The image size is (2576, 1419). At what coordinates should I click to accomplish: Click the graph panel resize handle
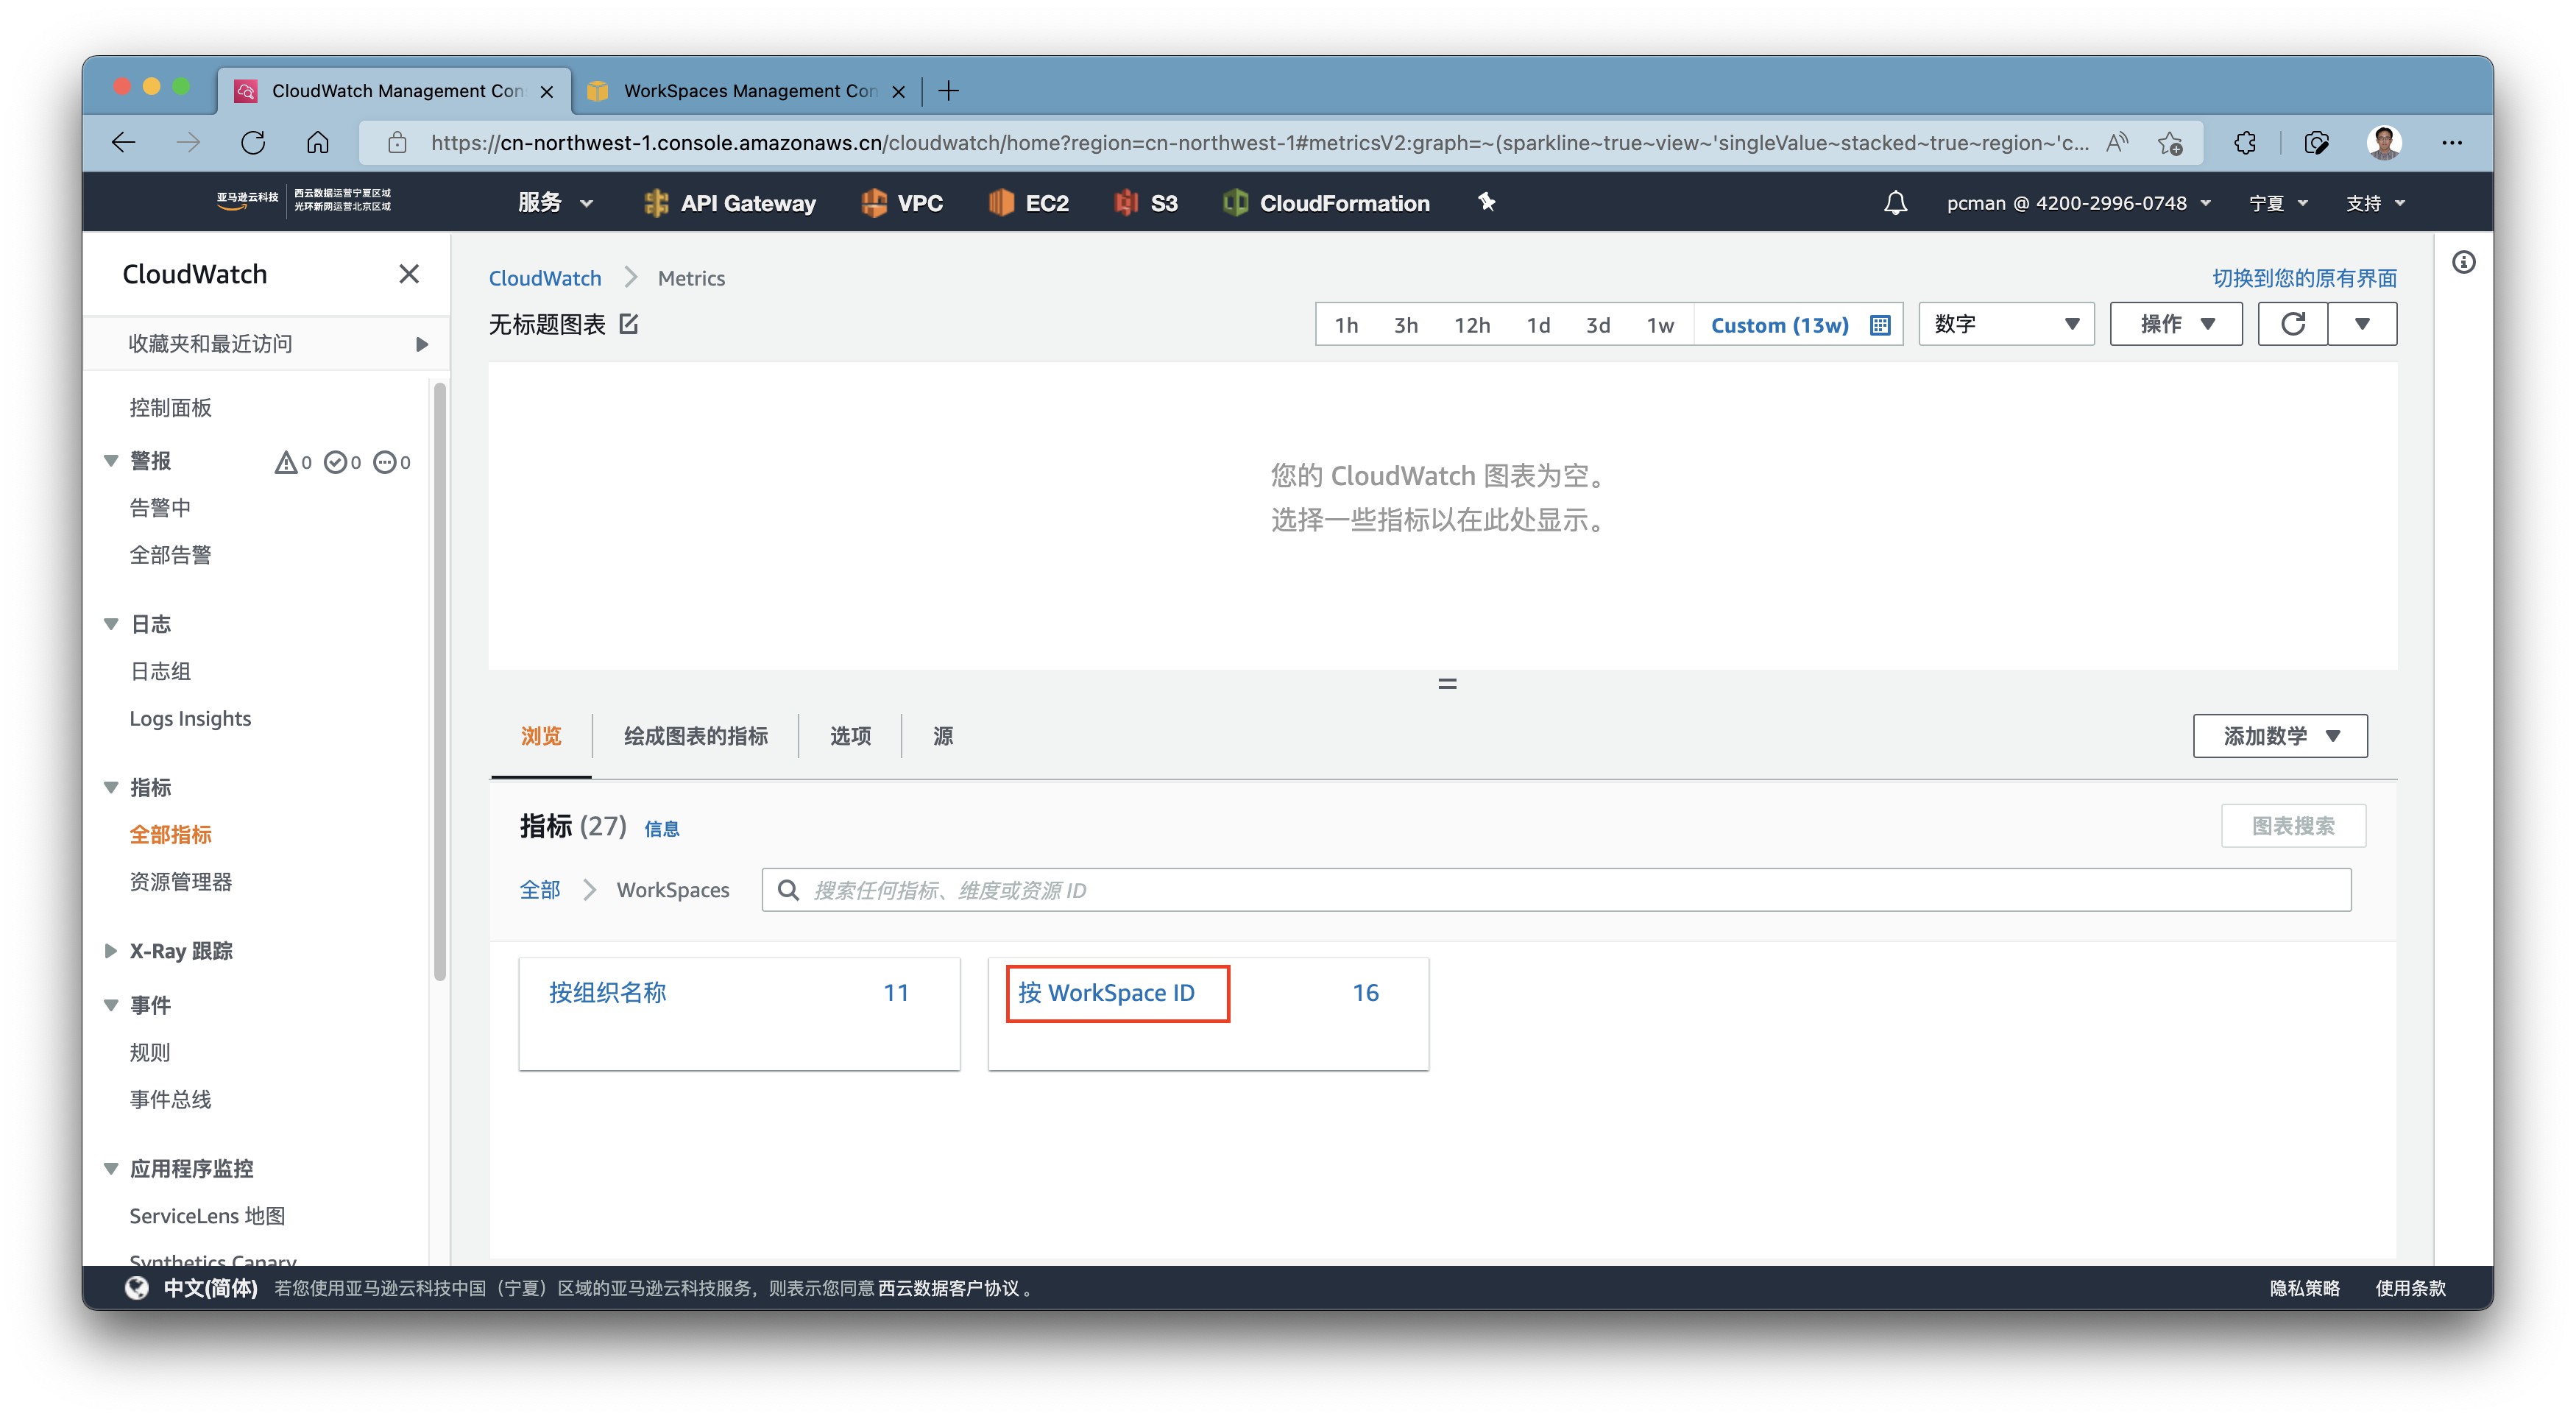click(x=1447, y=684)
